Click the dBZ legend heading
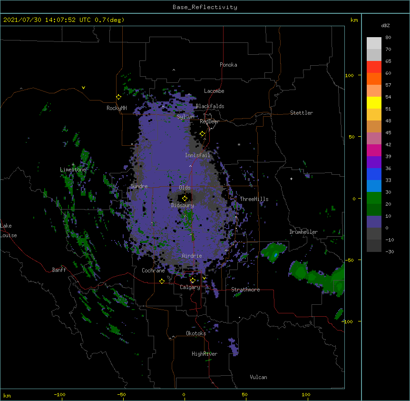 tap(385, 25)
